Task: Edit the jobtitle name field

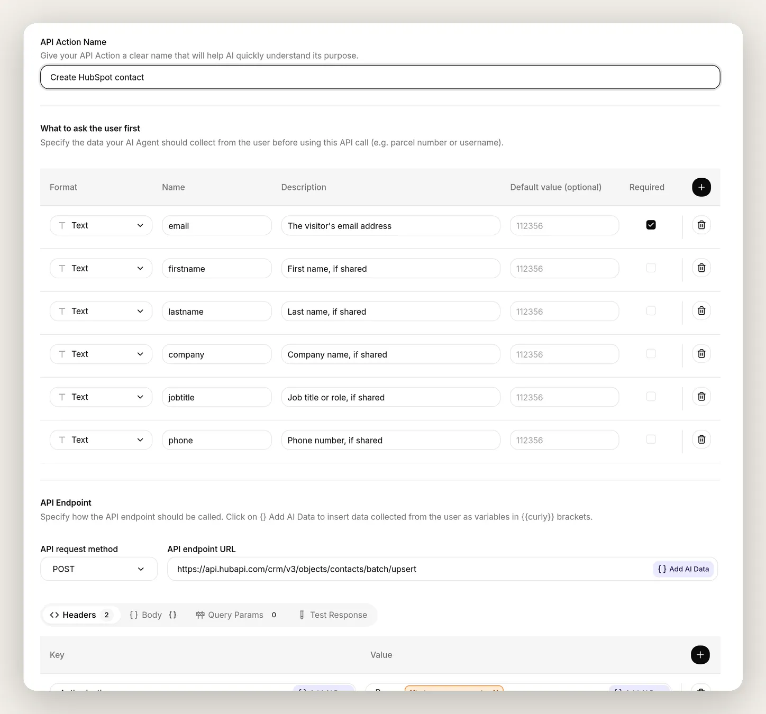Action: pos(217,397)
